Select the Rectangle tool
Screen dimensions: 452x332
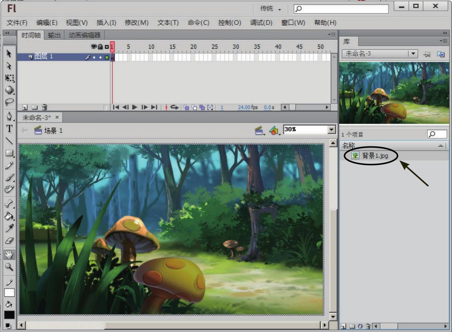[x=9, y=153]
